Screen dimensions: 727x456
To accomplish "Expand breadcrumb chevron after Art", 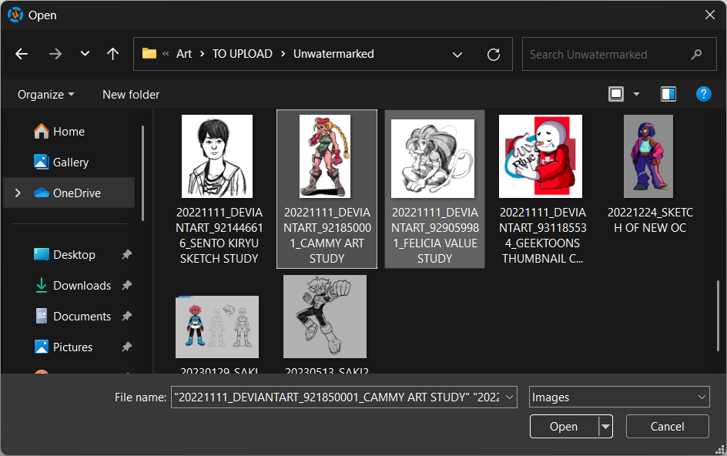I will [x=202, y=54].
